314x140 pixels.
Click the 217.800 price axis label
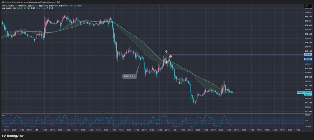[x=308, y=77]
